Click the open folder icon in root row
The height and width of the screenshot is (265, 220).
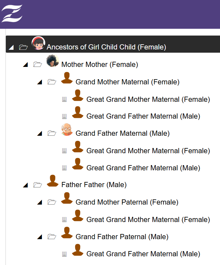click(x=23, y=47)
